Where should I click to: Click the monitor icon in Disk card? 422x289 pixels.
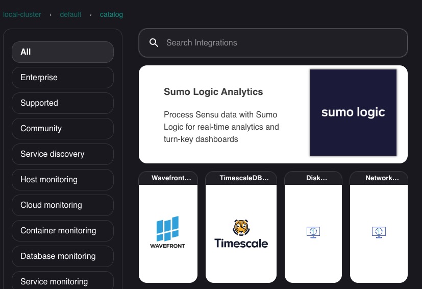point(313,232)
